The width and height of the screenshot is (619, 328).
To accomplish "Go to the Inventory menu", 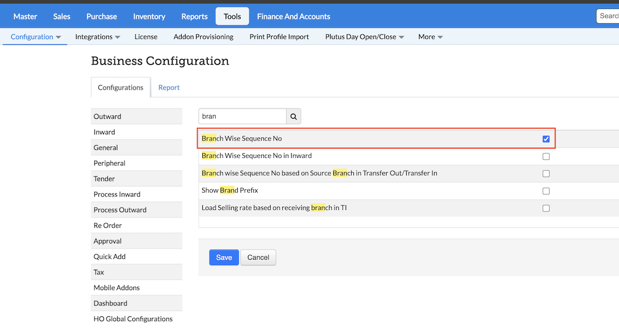I will [149, 17].
